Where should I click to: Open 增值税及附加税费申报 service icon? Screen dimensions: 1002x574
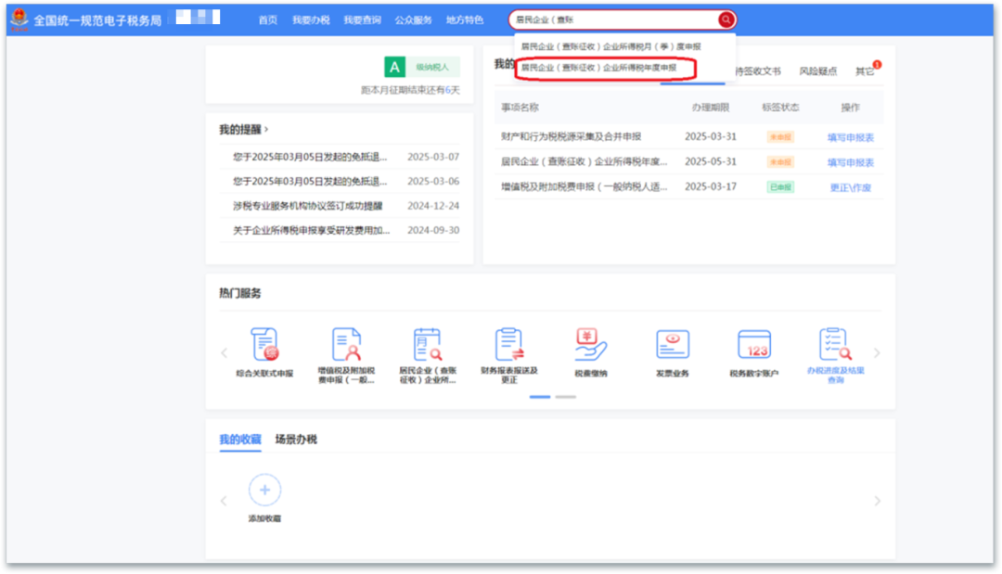click(346, 345)
